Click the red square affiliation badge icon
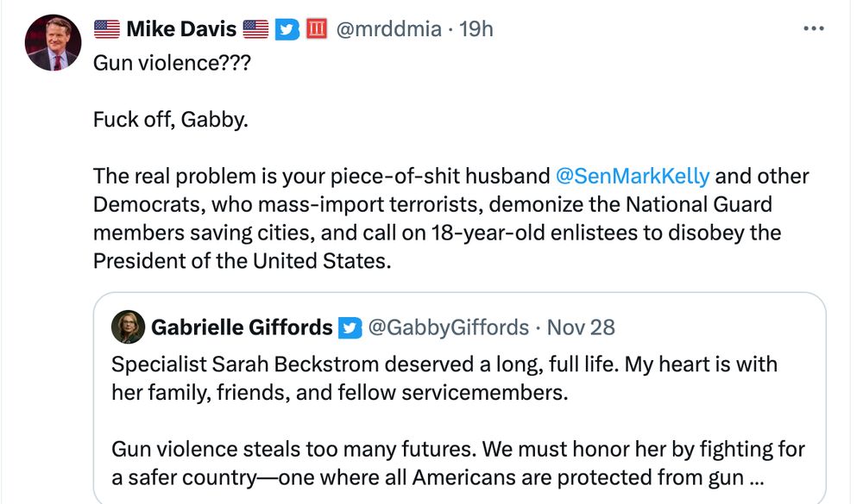 [316, 29]
